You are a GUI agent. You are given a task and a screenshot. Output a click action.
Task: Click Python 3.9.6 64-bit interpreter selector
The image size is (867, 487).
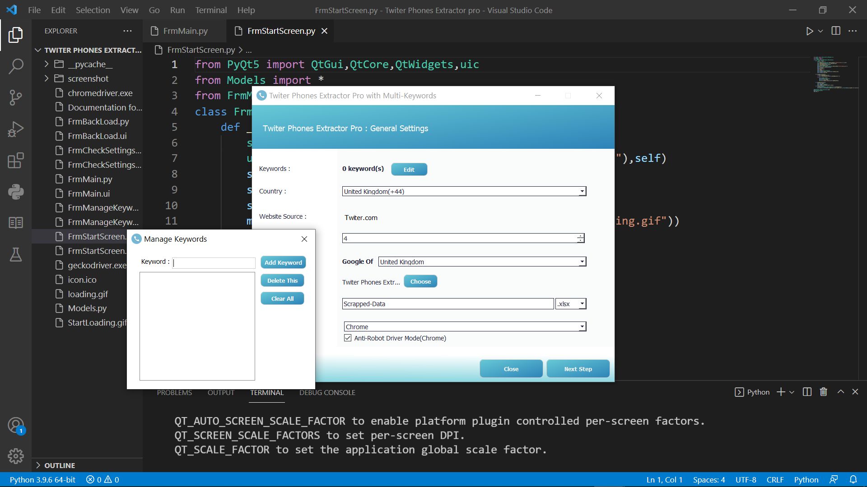click(x=42, y=479)
